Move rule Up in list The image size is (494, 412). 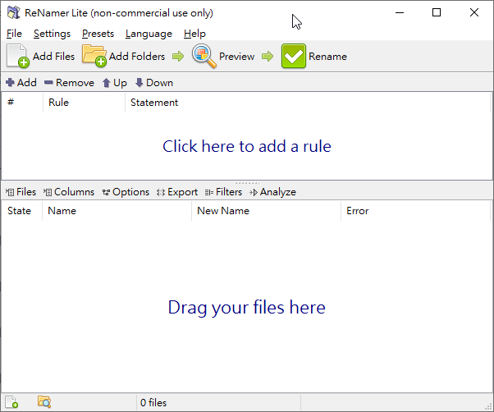coord(115,83)
